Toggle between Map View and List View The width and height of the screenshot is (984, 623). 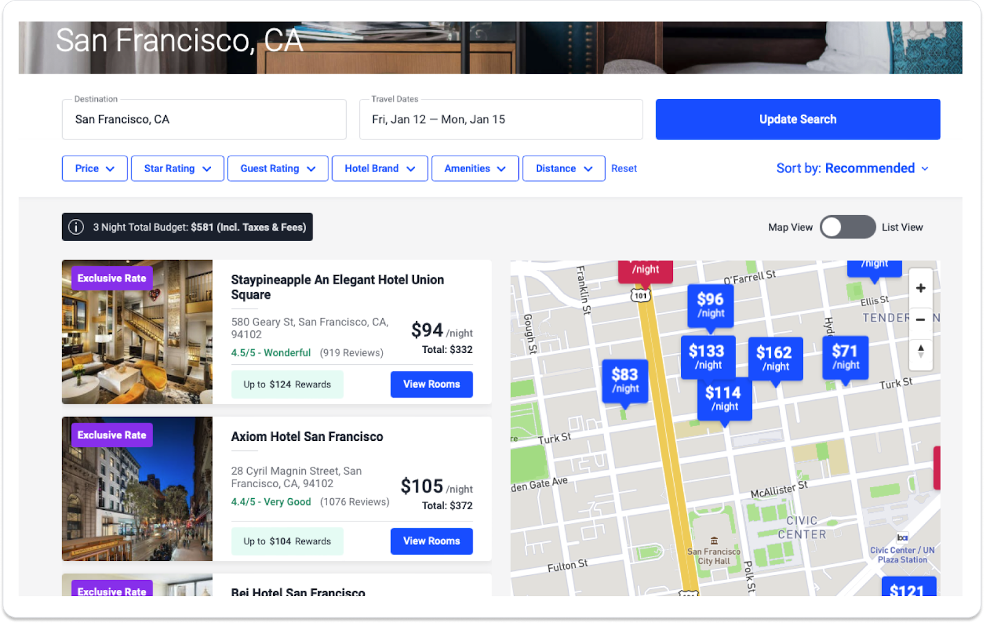[x=847, y=227]
